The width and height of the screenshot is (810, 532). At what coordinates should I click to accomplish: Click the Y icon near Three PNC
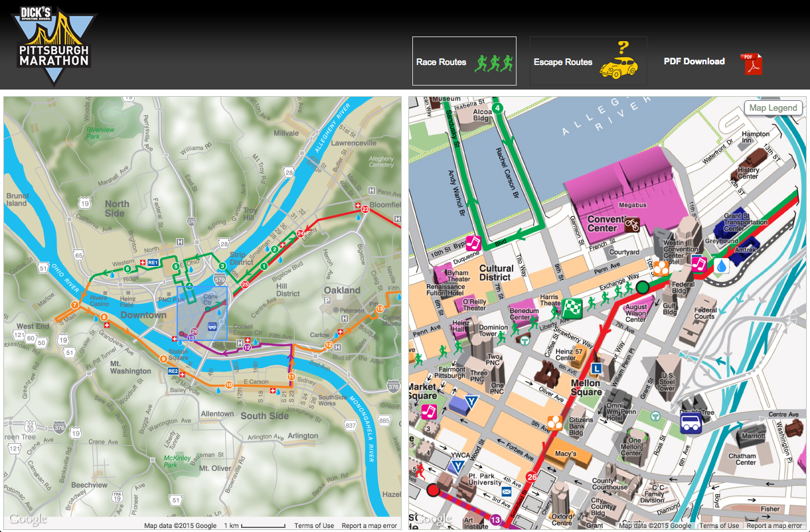(x=472, y=402)
